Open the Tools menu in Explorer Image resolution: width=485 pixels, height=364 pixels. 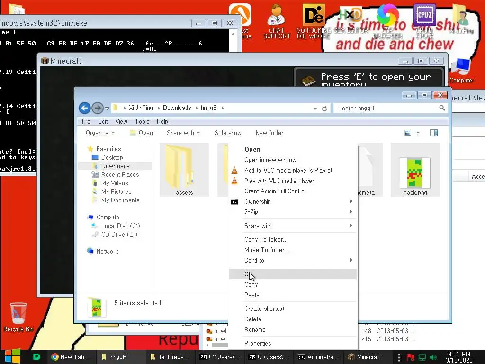[142, 122]
